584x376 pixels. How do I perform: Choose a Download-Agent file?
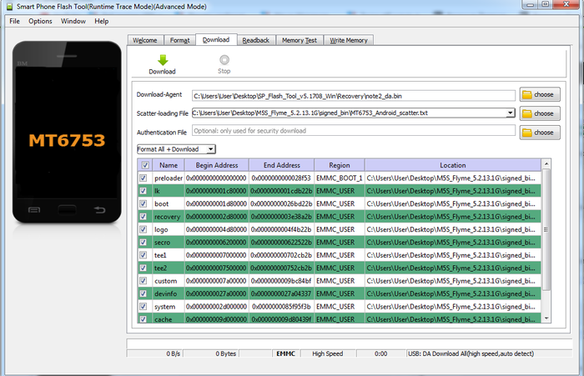(x=540, y=94)
